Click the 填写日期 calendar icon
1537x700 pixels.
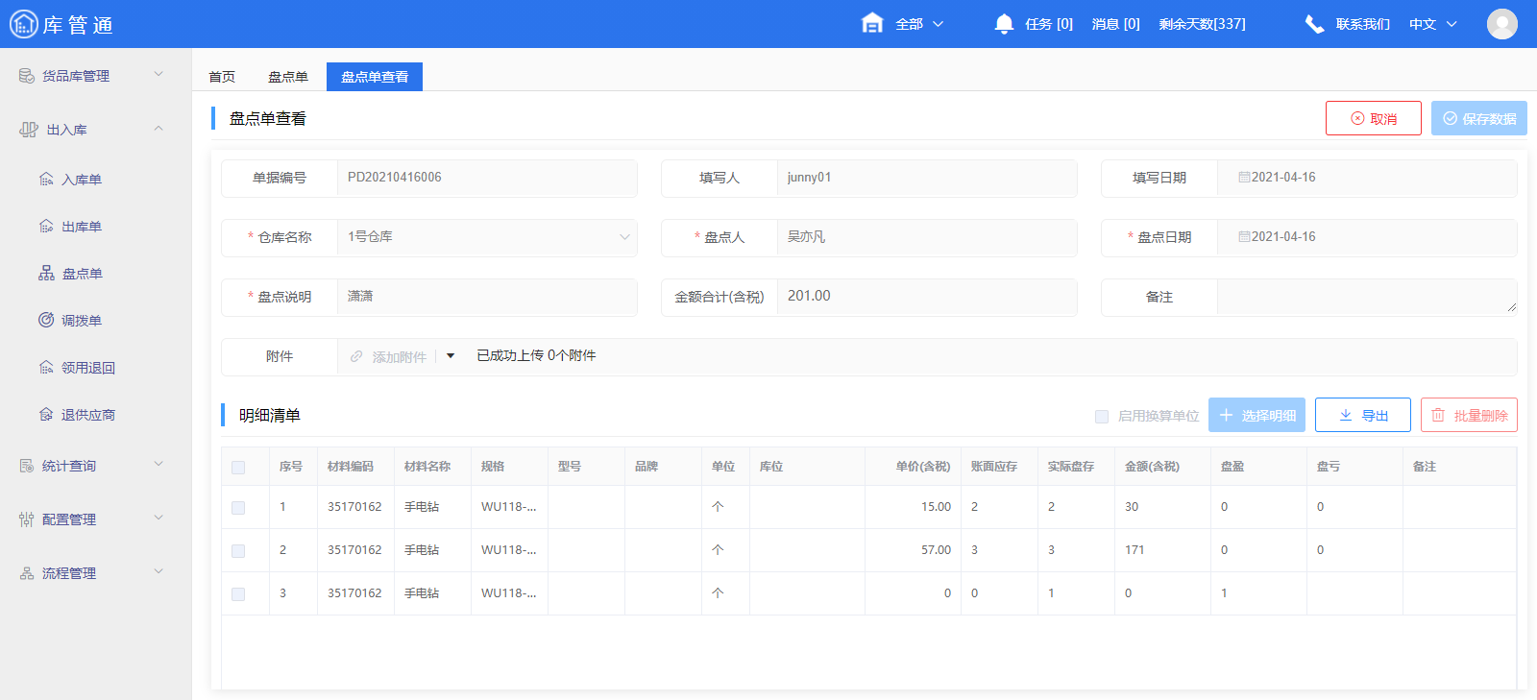[1244, 178]
